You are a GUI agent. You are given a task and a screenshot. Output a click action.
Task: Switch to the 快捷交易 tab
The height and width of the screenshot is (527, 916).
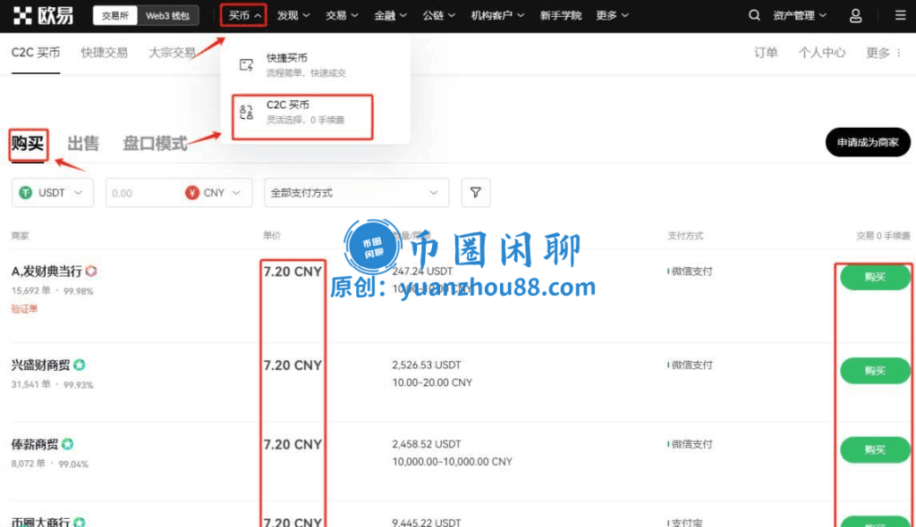pos(104,53)
